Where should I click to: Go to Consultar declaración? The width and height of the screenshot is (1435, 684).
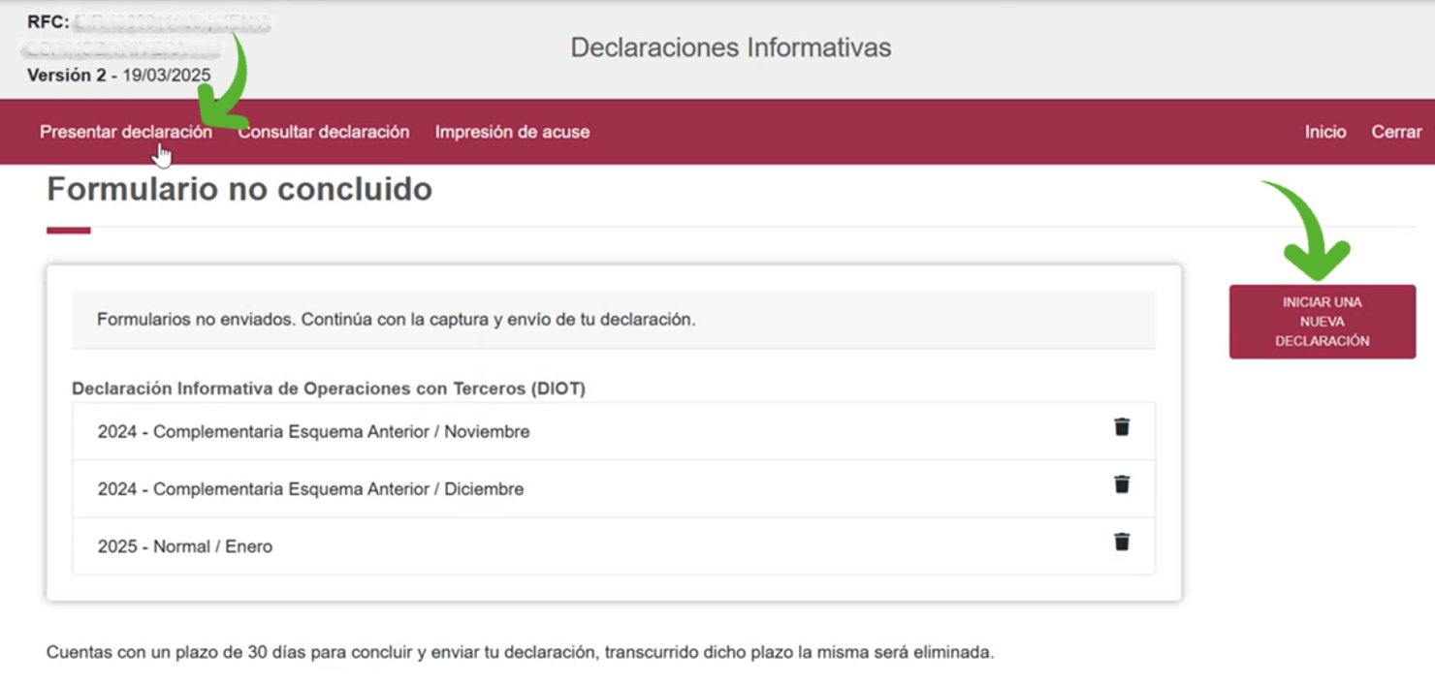pos(324,132)
